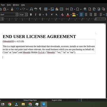Image resolution: width=107 pixels, height=107 pixels.
Task: Set paragraph alignment to Center
Action: tap(86, 15)
